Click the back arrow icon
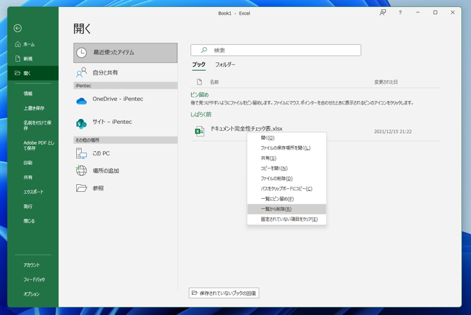The width and height of the screenshot is (471, 315). pos(18,28)
